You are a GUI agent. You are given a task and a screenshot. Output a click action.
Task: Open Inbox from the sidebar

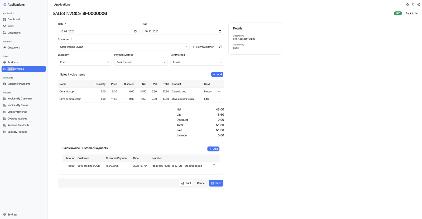point(24,26)
